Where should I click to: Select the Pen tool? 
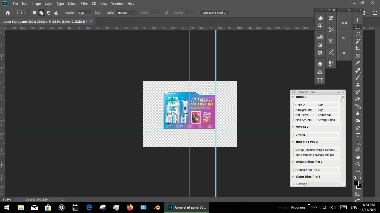[x=358, y=128]
